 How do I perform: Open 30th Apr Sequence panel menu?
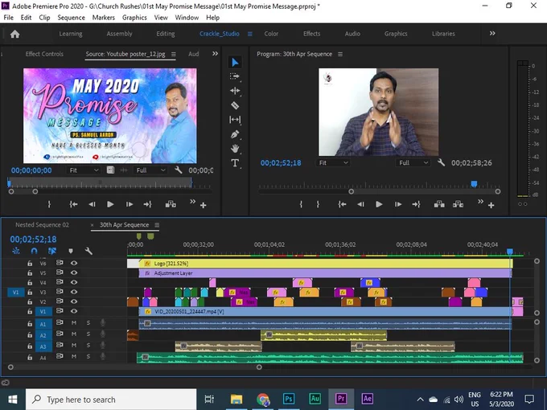point(157,225)
